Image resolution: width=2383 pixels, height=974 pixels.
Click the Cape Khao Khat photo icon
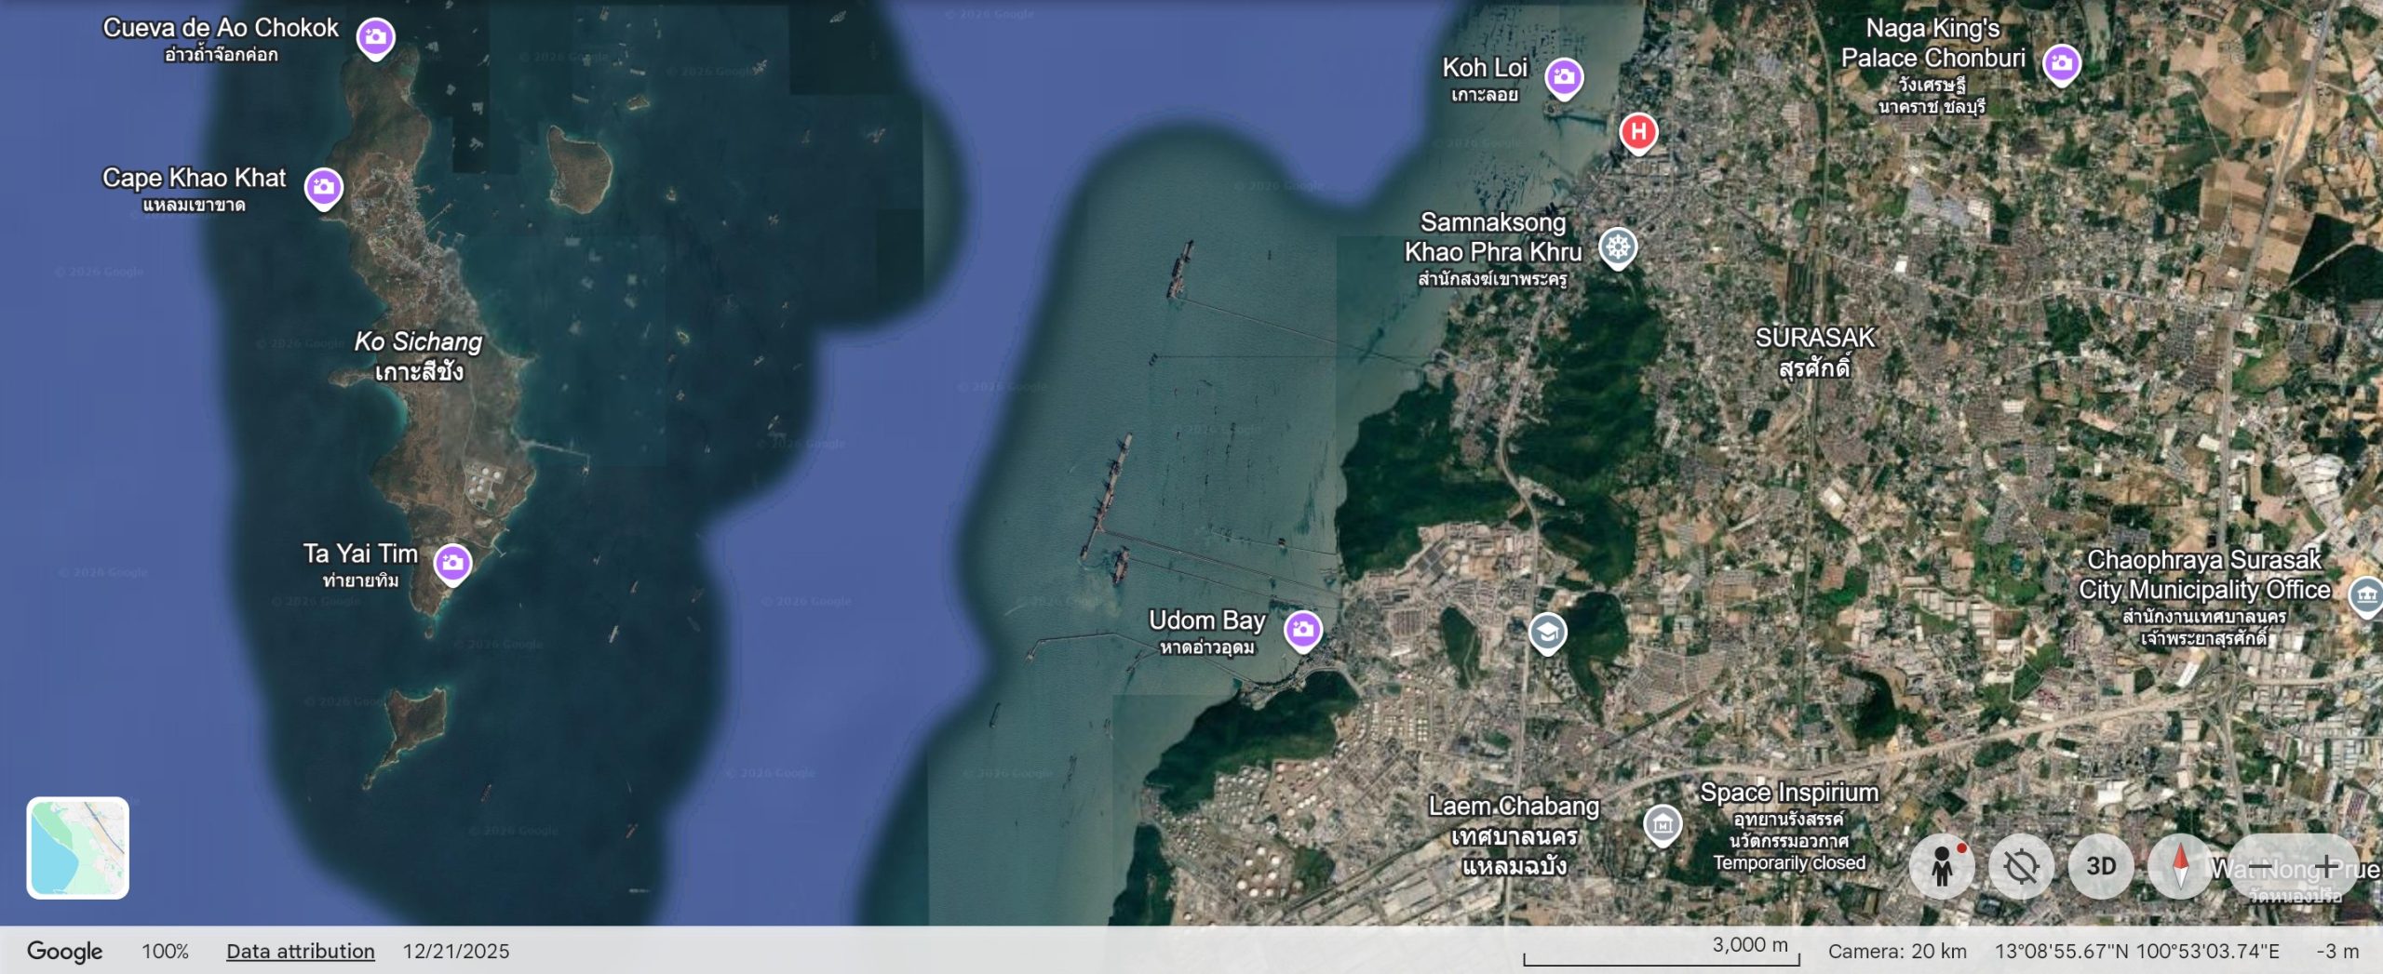pyautogui.click(x=324, y=186)
